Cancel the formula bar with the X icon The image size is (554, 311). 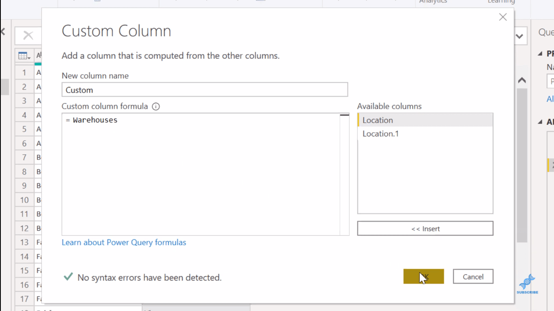28,36
